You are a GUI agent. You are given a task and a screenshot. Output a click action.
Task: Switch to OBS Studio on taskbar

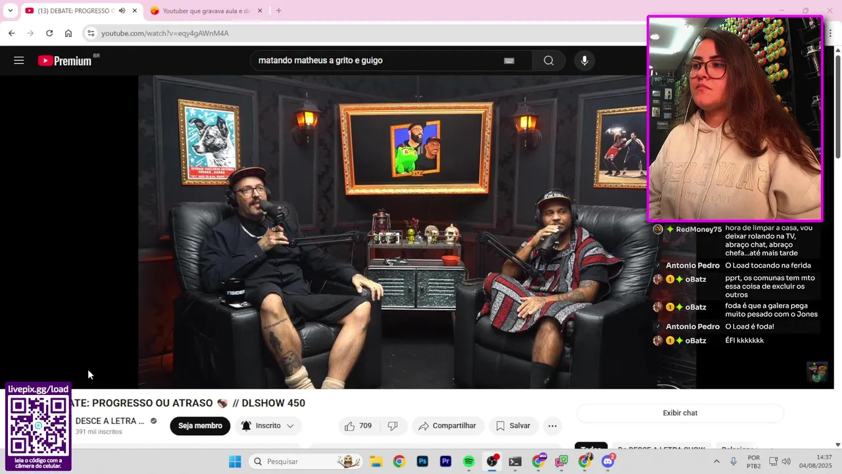point(492,461)
